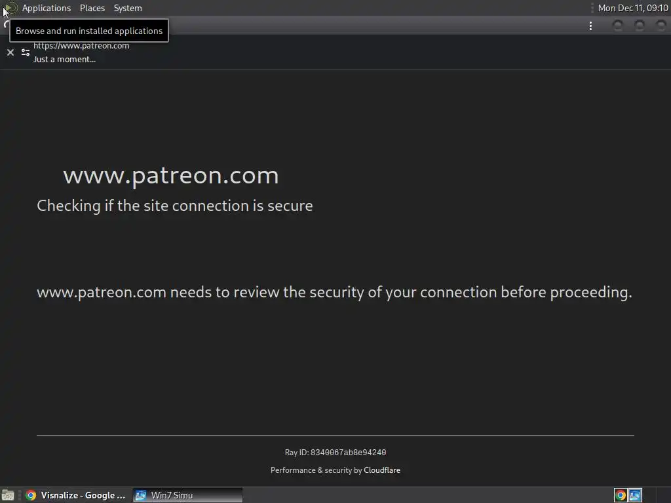Click the window maximize button in the title bar
Viewport: 671px width, 503px height.
(x=640, y=26)
